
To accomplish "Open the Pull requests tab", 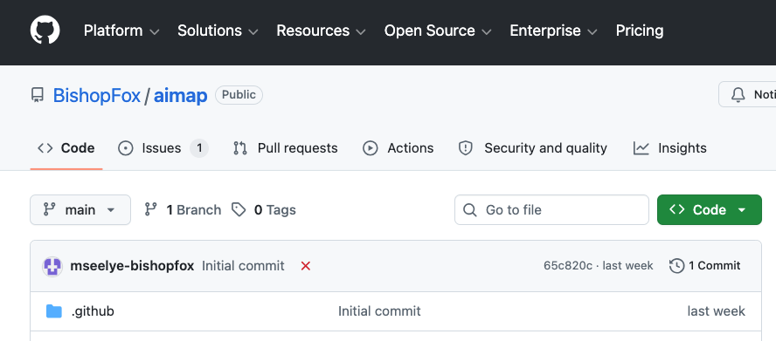I will (286, 148).
